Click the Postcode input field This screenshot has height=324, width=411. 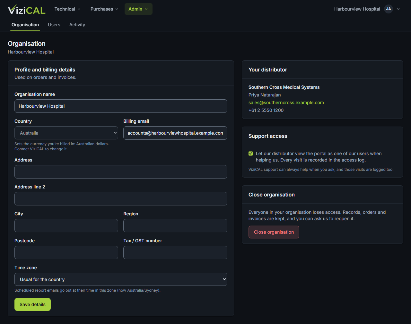[x=66, y=253]
